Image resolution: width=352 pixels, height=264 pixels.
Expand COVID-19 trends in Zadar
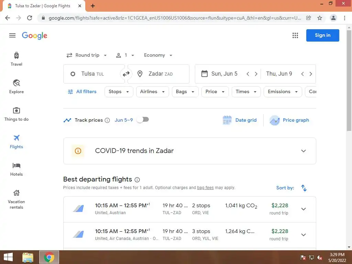coord(303,151)
